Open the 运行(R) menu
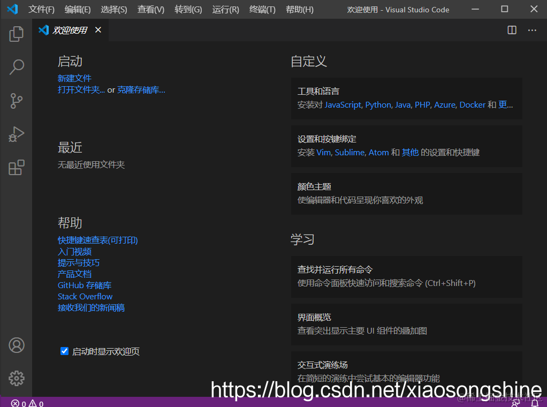 [225, 10]
